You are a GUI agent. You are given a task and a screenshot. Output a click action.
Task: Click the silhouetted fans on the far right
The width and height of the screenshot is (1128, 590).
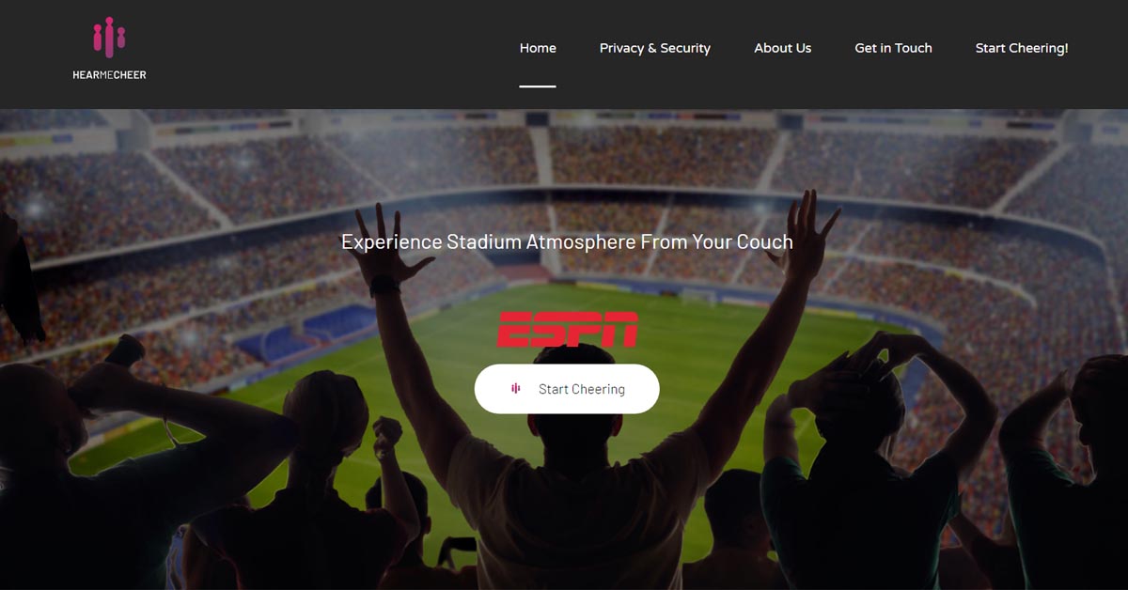[x=1062, y=470]
